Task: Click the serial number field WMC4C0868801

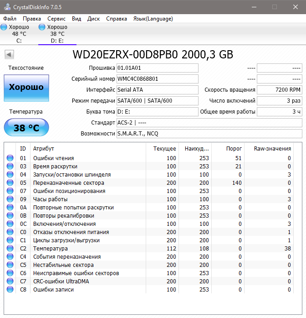Action: point(158,79)
